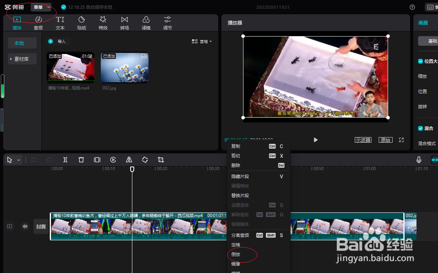The image size is (438, 273).
Task: Select the 本地 local media category
Action: [x=22, y=43]
